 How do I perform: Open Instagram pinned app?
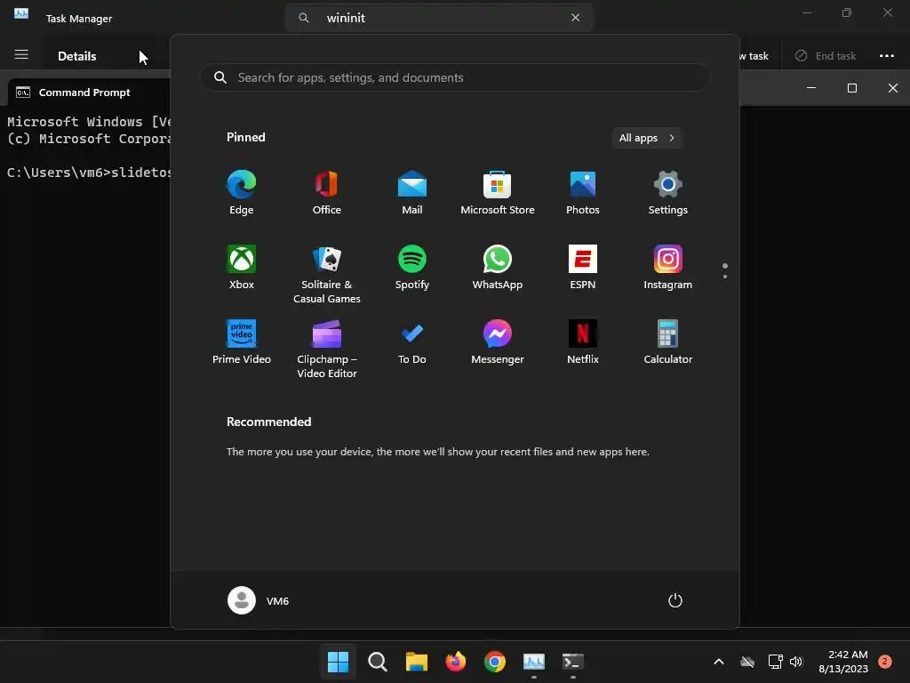tap(668, 268)
